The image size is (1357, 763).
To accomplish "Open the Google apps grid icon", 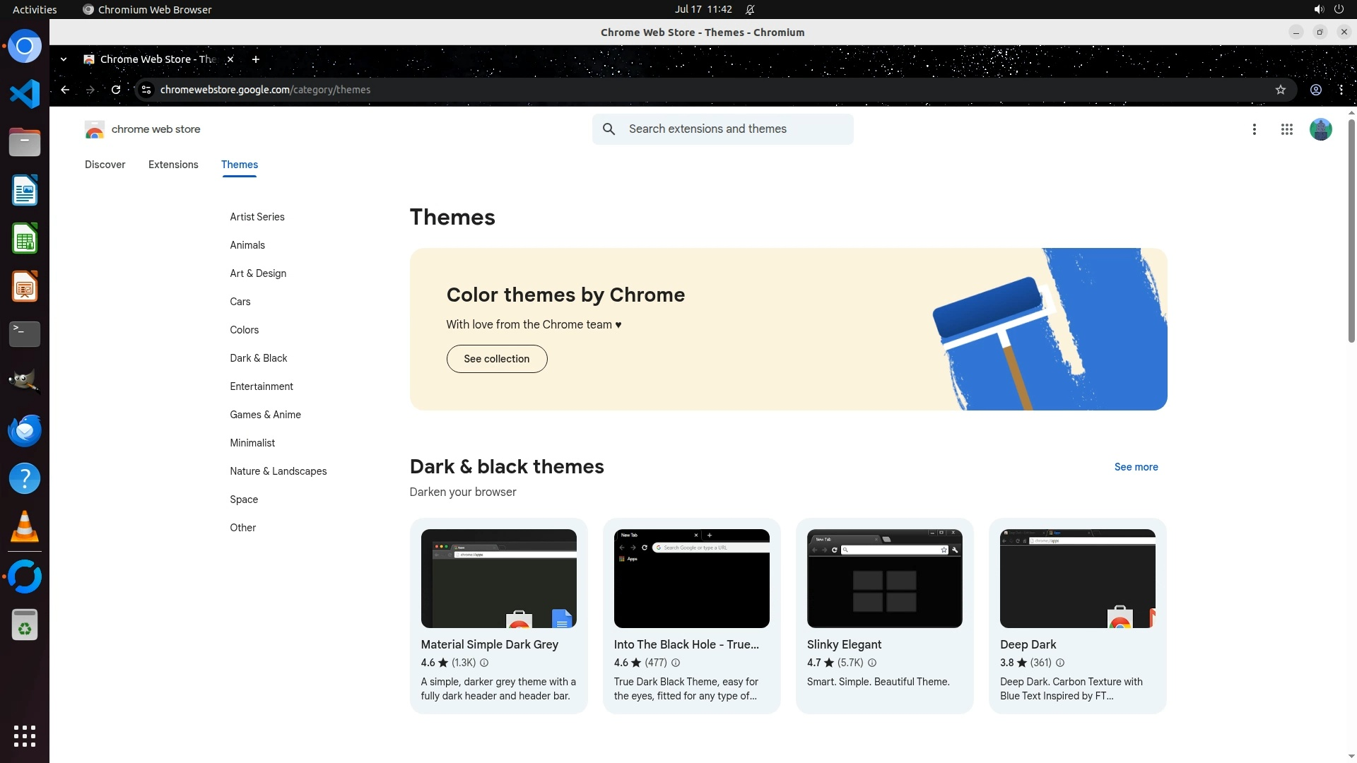I will pyautogui.click(x=1286, y=129).
